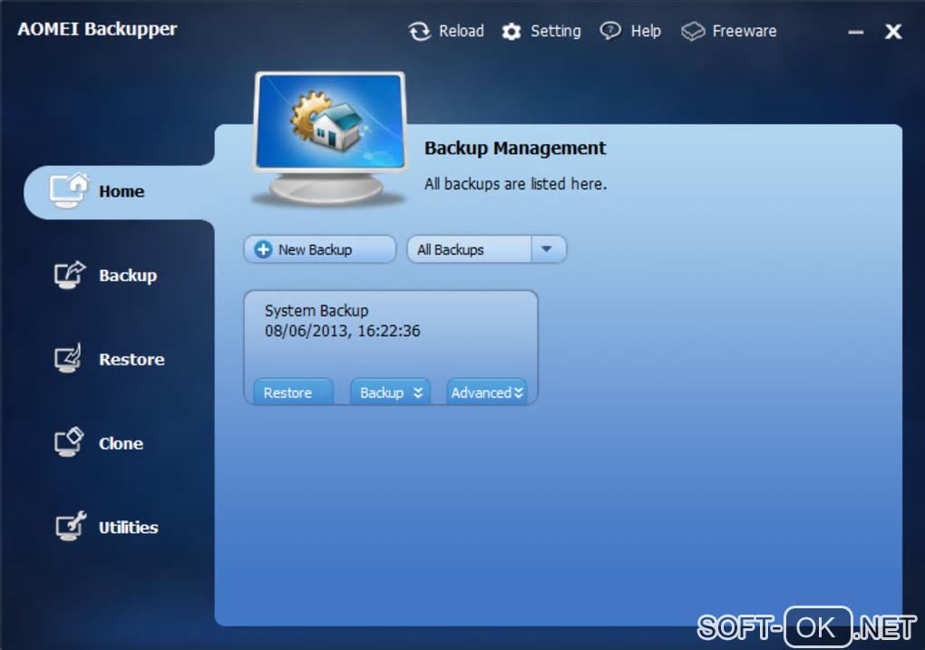Click the Home sidebar monitor icon
Image resolution: width=925 pixels, height=650 pixels.
(69, 191)
